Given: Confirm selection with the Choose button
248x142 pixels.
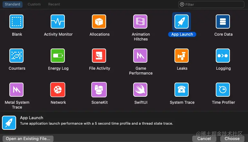Looking at the screenshot, I should tap(232, 139).
